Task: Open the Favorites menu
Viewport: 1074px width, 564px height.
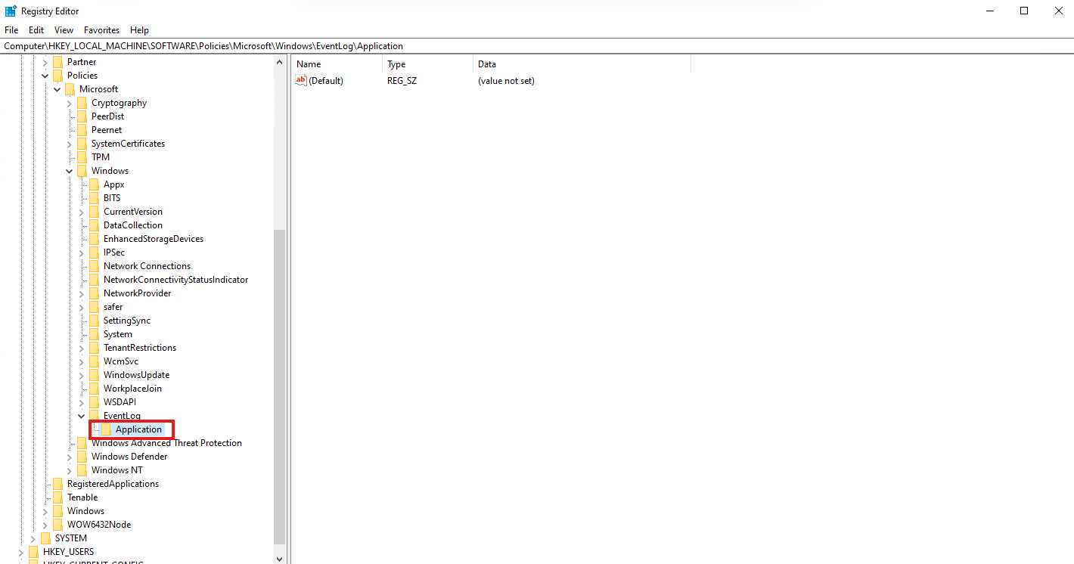Action: point(101,30)
